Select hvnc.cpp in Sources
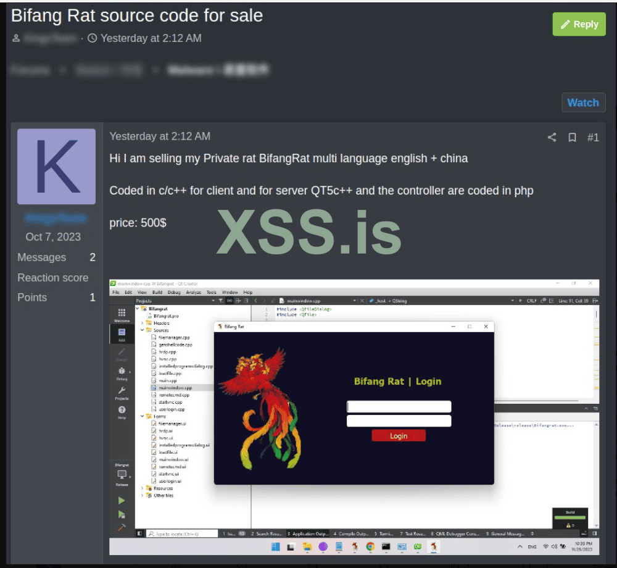The height and width of the screenshot is (568, 617). pyautogui.click(x=168, y=359)
